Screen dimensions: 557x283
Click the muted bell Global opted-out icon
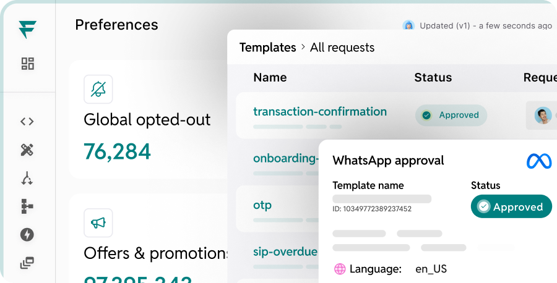pyautogui.click(x=98, y=89)
